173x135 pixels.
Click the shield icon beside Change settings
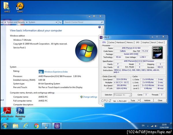(81, 97)
